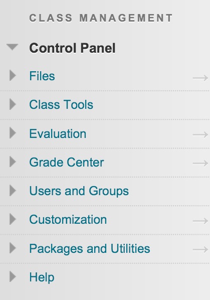Click the arrow icon beside Files
The height and width of the screenshot is (300, 210).
click(200, 78)
